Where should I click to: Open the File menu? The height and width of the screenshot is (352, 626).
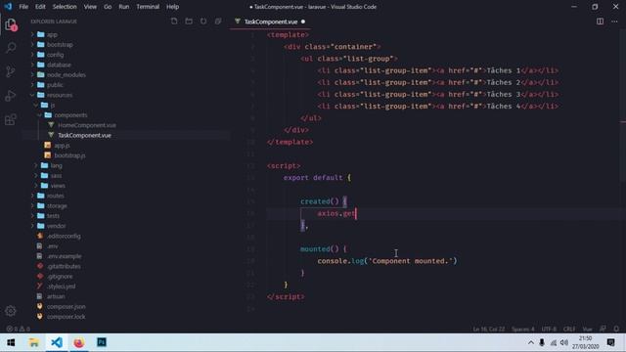[23, 7]
